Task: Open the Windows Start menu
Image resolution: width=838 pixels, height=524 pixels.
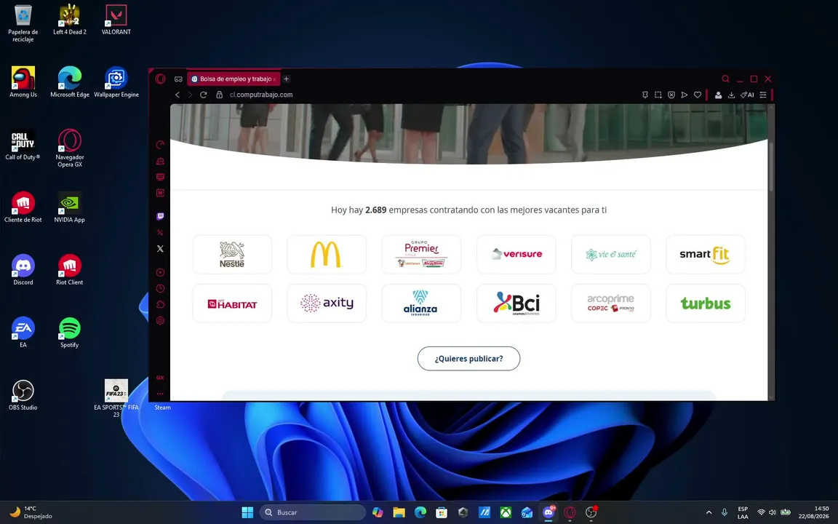Action: tap(247, 512)
